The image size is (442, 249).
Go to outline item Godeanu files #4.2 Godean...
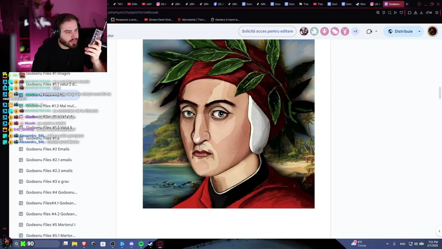tap(51, 214)
